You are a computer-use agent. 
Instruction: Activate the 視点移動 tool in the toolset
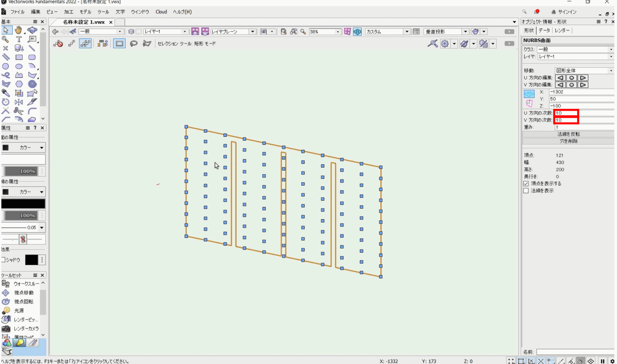pyautogui.click(x=18, y=293)
